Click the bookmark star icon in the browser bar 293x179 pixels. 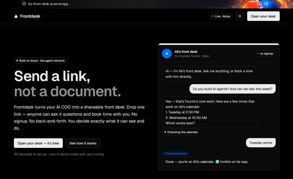click(x=266, y=4)
